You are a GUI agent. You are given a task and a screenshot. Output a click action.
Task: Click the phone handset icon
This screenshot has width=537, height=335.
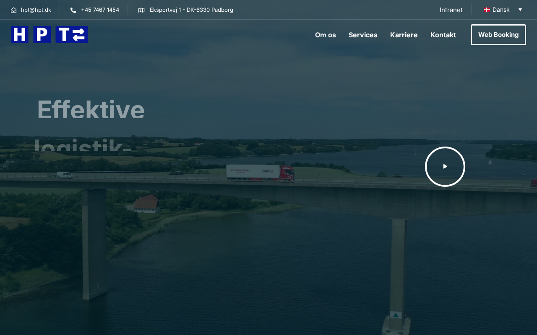[73, 10]
